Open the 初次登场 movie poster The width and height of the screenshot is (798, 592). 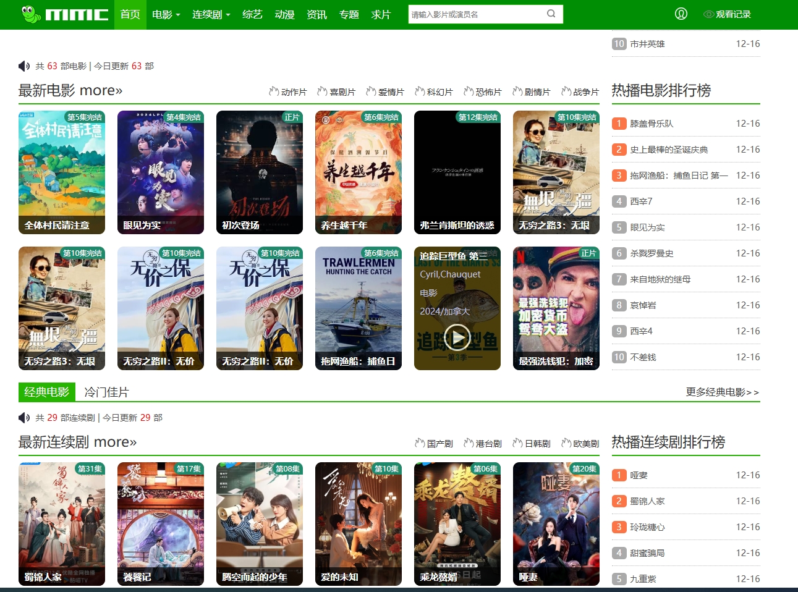[260, 172]
